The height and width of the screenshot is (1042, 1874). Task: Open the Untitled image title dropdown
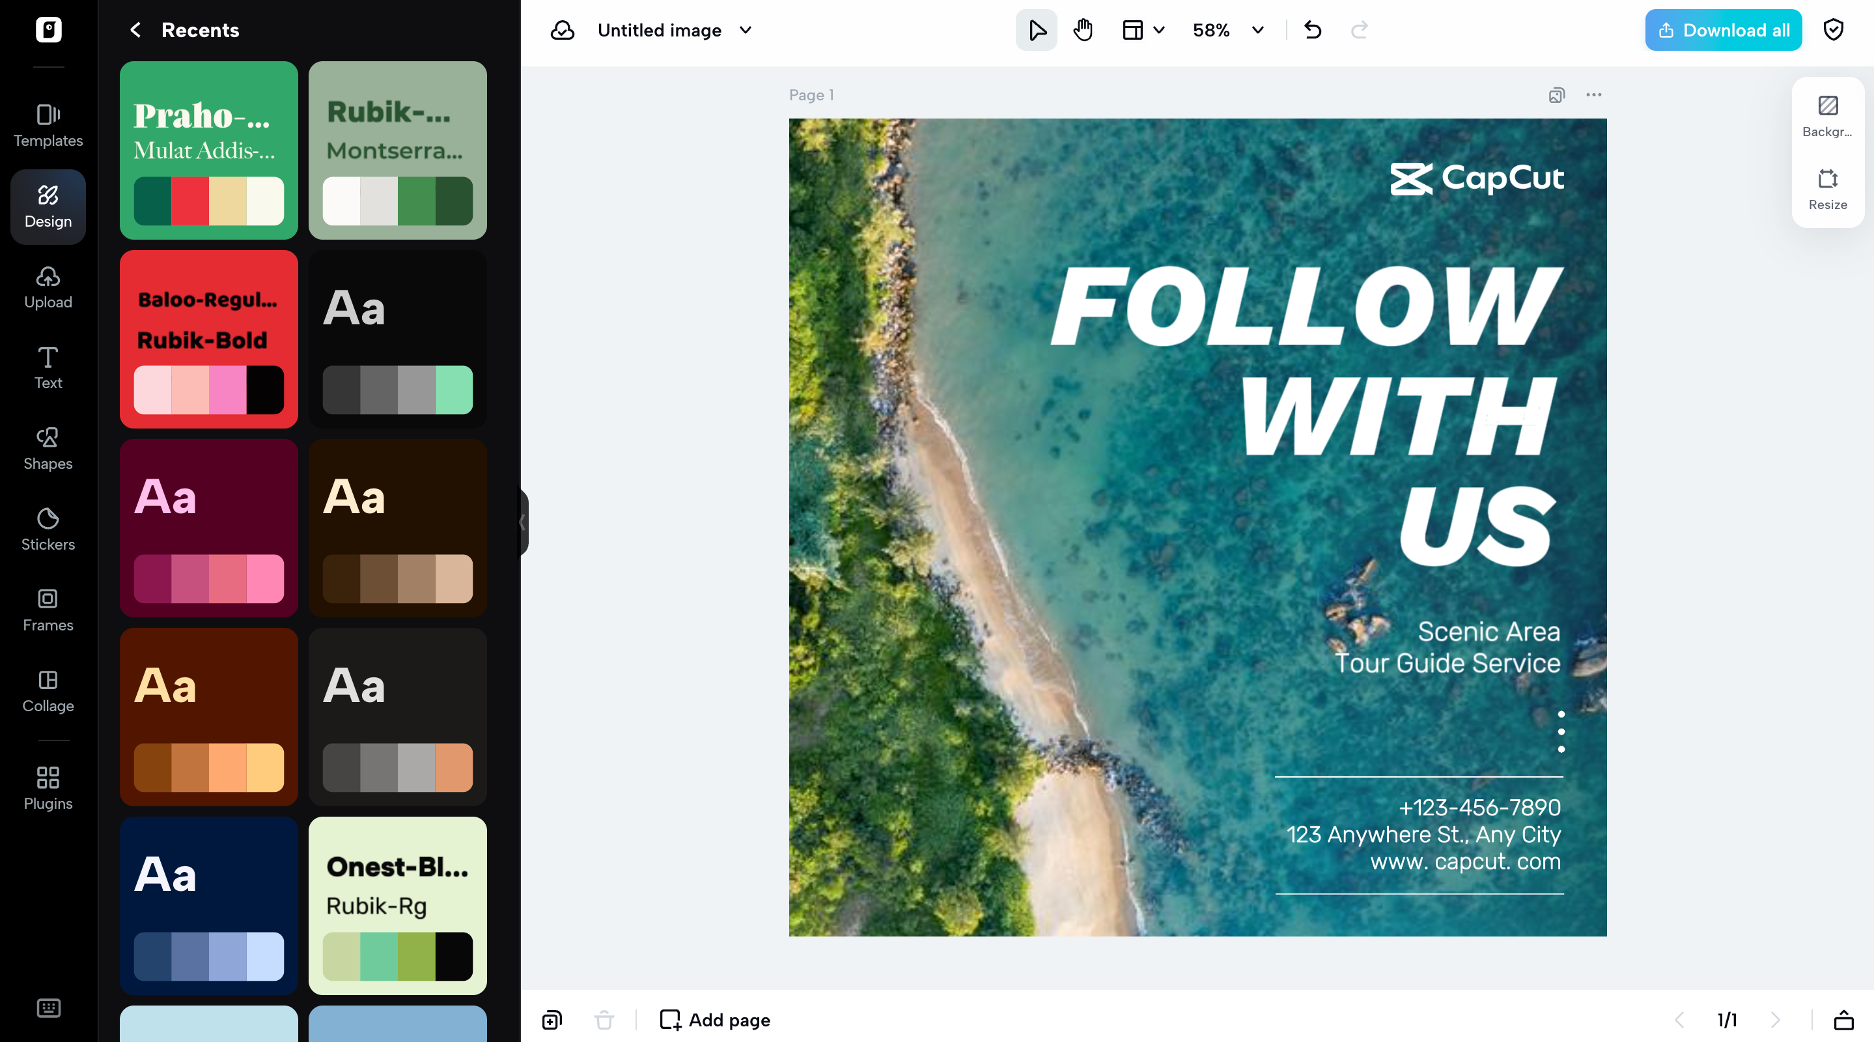click(x=745, y=30)
